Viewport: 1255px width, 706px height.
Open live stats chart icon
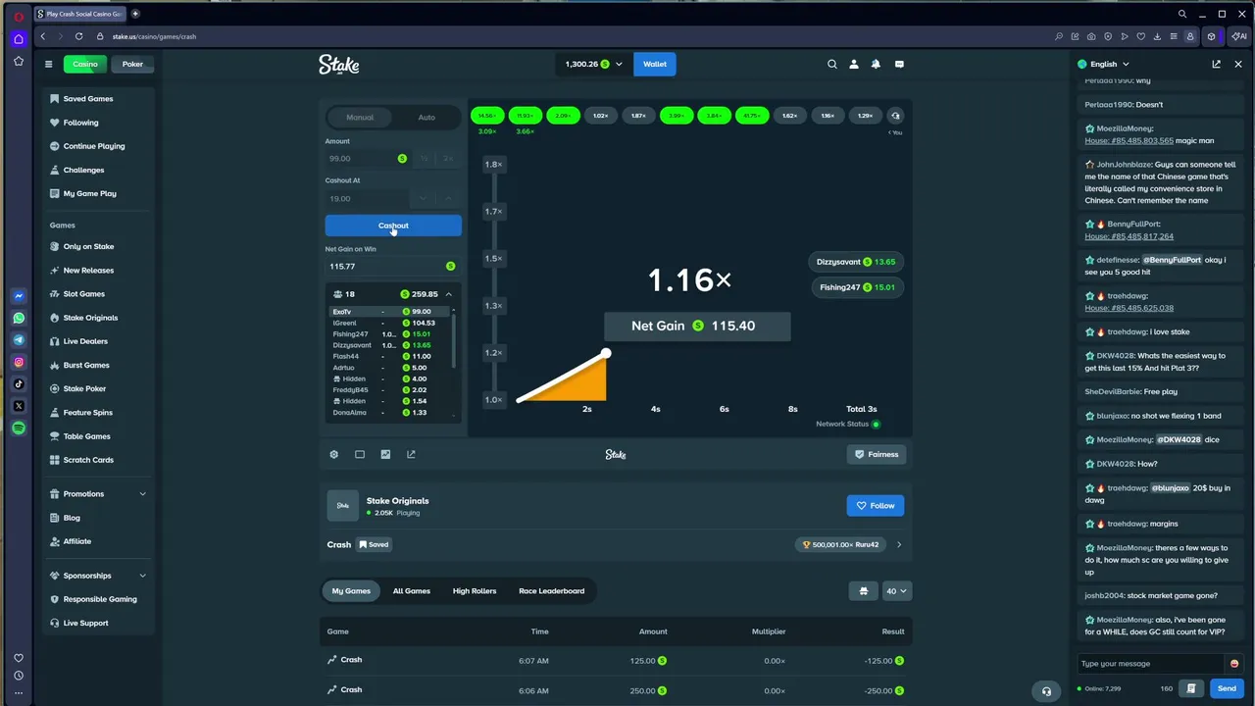pos(385,454)
